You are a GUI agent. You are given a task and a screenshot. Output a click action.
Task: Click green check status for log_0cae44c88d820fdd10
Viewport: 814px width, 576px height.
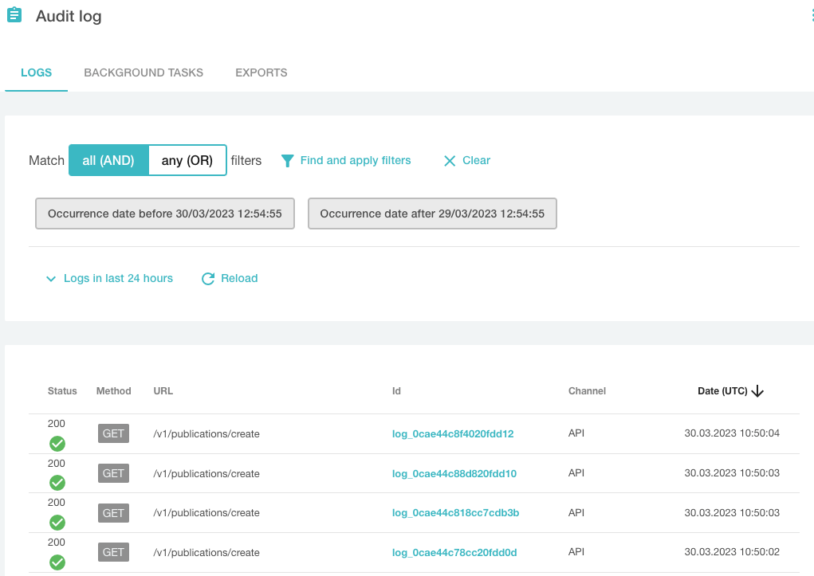(57, 483)
